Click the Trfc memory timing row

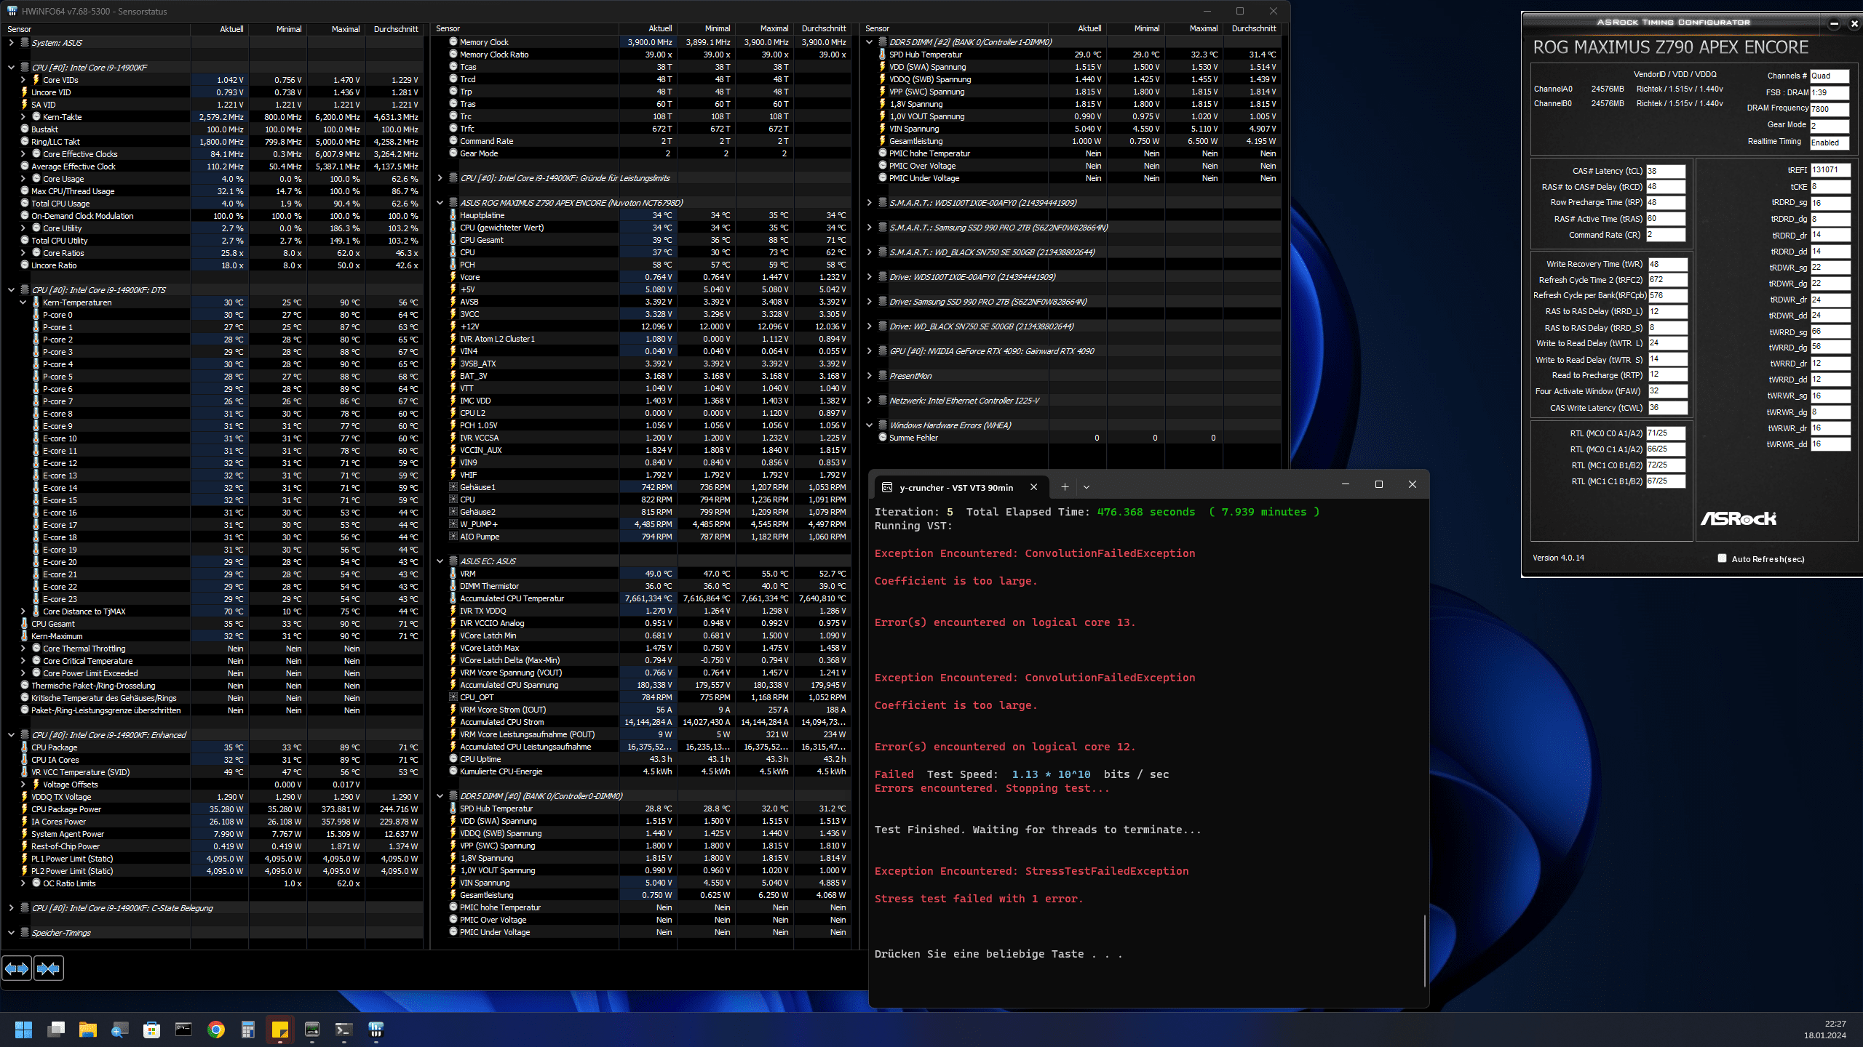tap(640, 129)
